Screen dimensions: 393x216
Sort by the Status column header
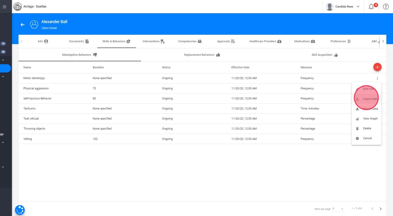click(166, 67)
